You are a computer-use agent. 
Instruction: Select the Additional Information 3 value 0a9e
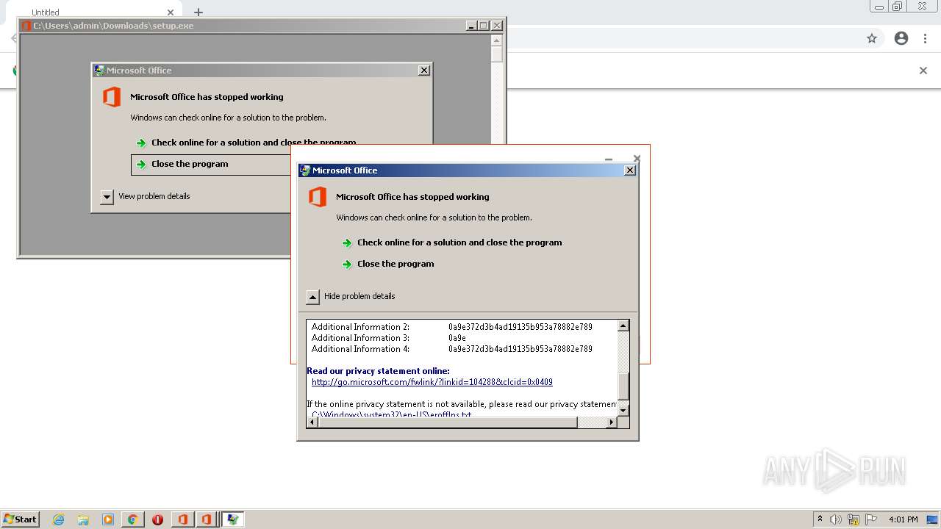pos(457,338)
